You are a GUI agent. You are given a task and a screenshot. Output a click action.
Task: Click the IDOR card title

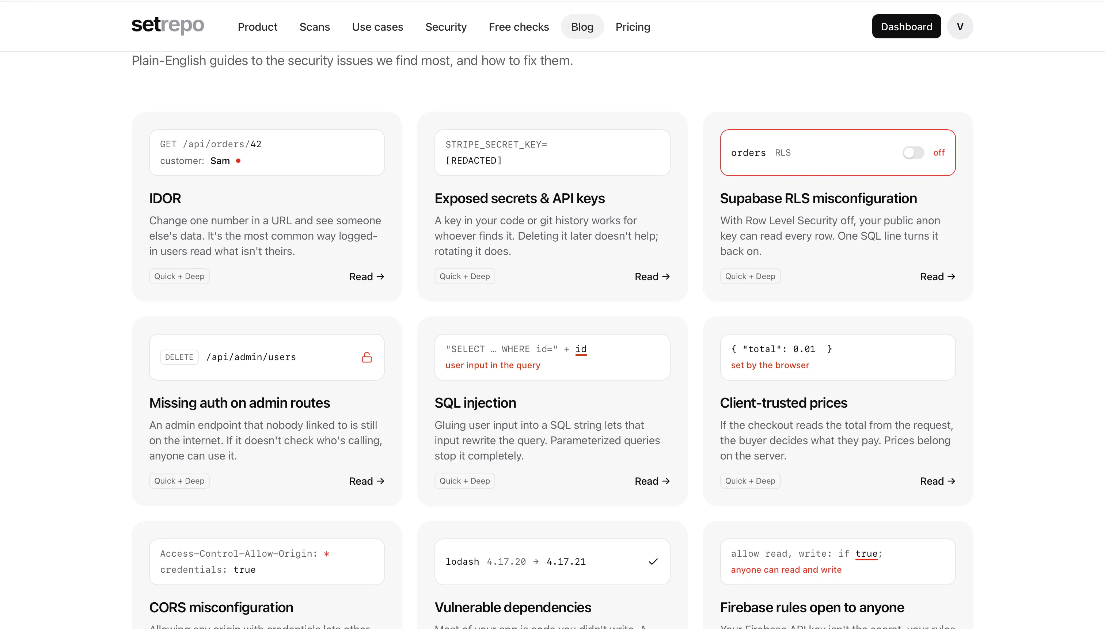pos(165,198)
